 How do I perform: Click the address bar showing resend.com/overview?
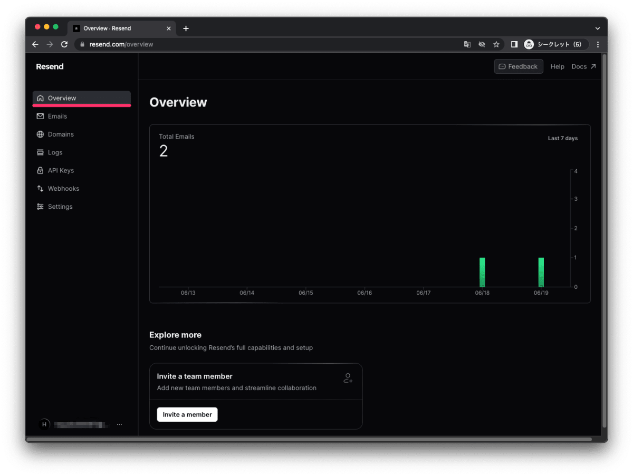(289, 44)
